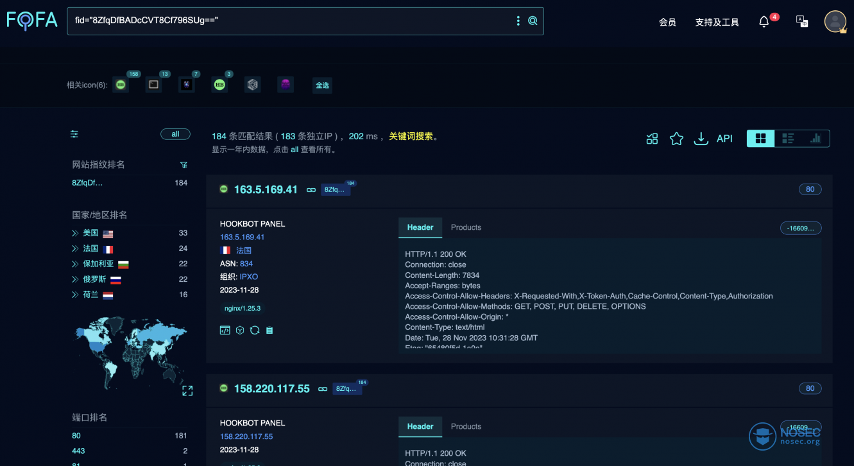Open the user avatar menu
The height and width of the screenshot is (466, 854).
coord(835,21)
